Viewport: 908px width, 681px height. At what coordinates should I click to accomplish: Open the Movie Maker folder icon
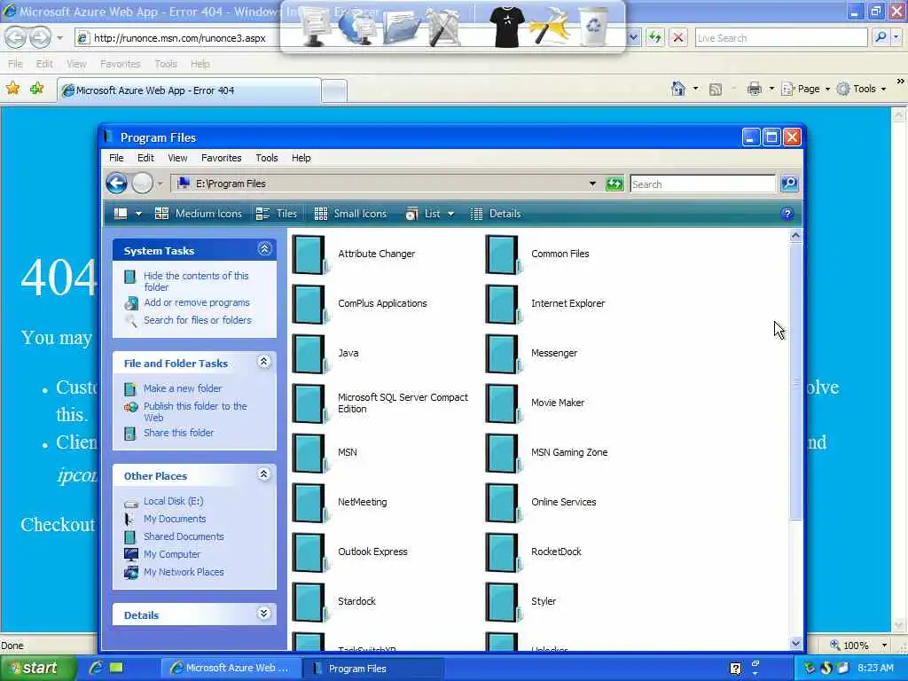(x=504, y=403)
